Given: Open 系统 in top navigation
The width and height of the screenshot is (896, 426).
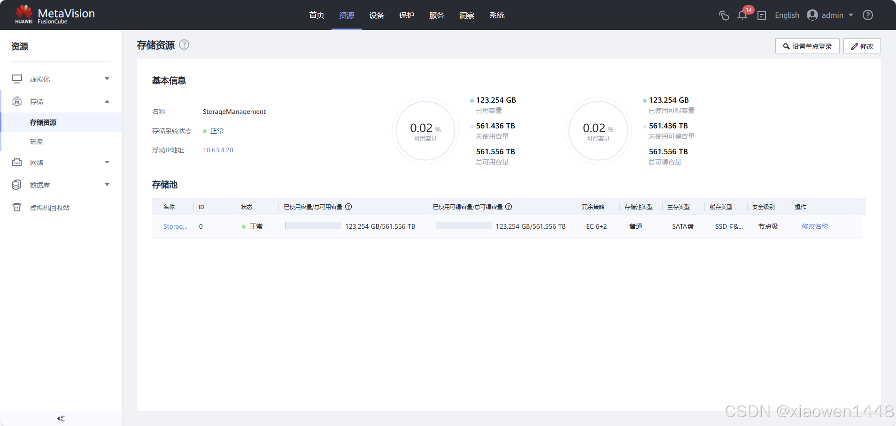Looking at the screenshot, I should click(497, 15).
